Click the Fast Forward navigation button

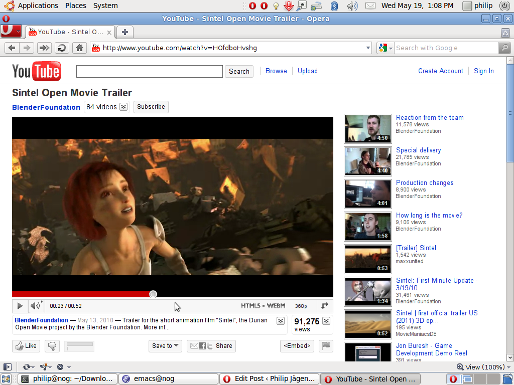pos(44,48)
